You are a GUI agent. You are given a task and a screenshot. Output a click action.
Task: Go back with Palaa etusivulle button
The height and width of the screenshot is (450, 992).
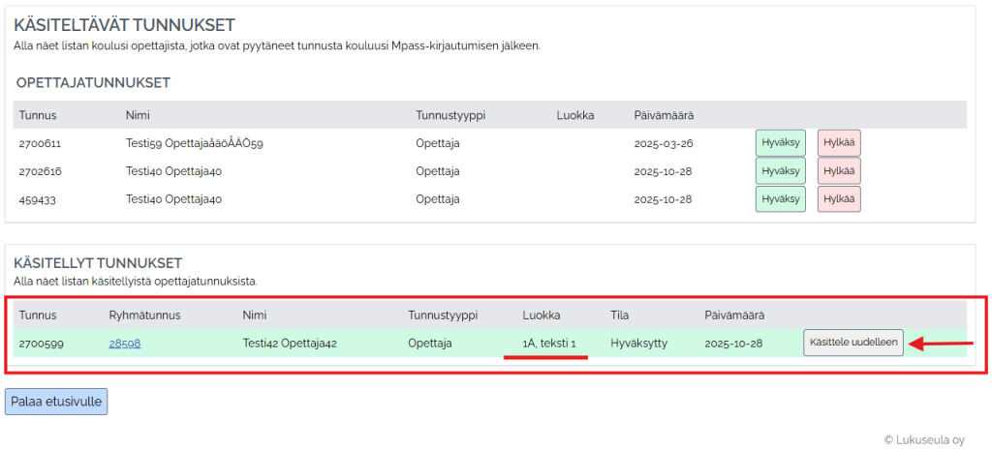(x=56, y=402)
